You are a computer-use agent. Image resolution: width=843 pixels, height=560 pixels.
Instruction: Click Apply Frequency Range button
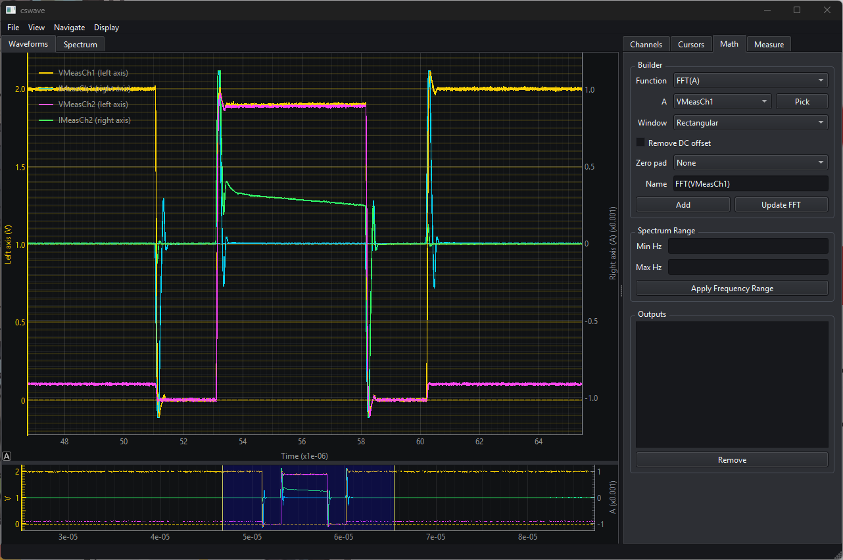(x=732, y=289)
